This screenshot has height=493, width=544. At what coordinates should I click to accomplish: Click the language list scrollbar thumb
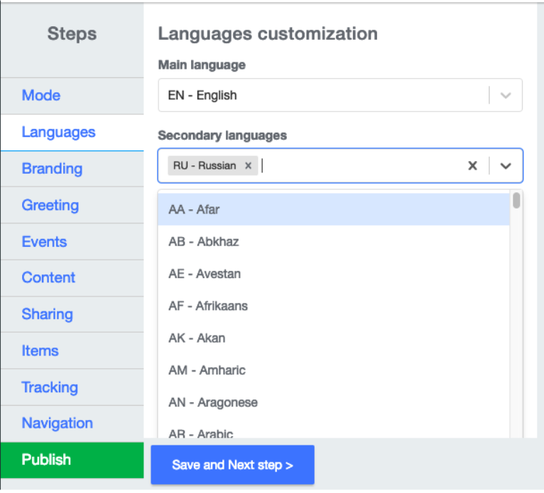[x=516, y=201]
